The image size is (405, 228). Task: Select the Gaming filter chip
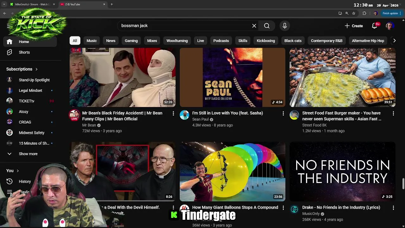pyautogui.click(x=131, y=41)
